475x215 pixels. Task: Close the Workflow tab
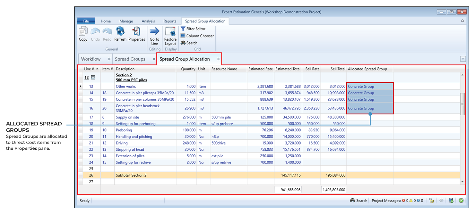tap(109, 59)
